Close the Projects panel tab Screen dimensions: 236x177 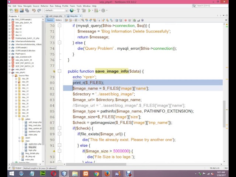[19, 16]
